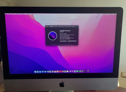Screen dimensions: 126x92
Task: Launch Microsoft Outlook from the Dock
Action: coord(45,71)
